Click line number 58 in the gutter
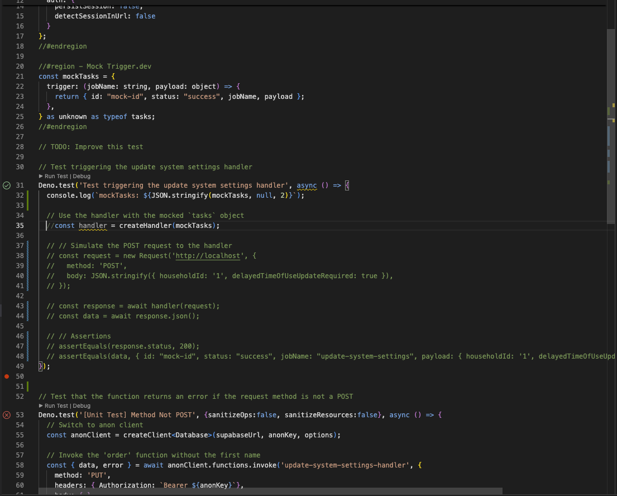Image resolution: width=617 pixels, height=496 pixels. [20, 465]
